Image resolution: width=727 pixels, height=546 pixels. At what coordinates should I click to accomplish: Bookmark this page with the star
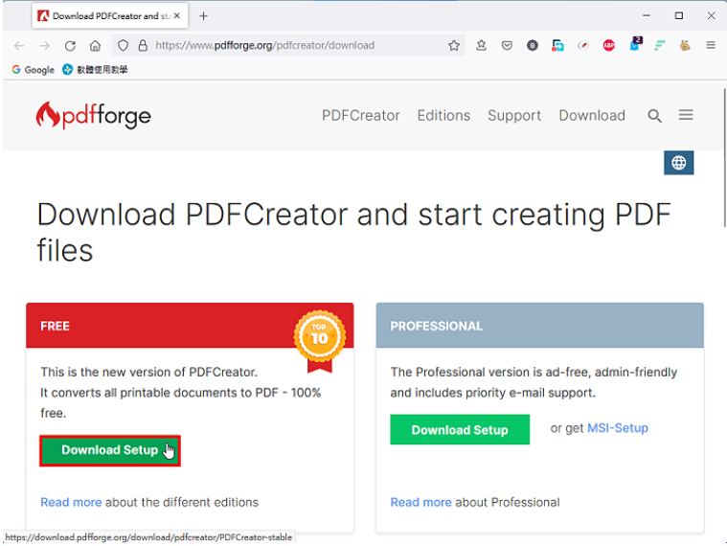tap(454, 45)
